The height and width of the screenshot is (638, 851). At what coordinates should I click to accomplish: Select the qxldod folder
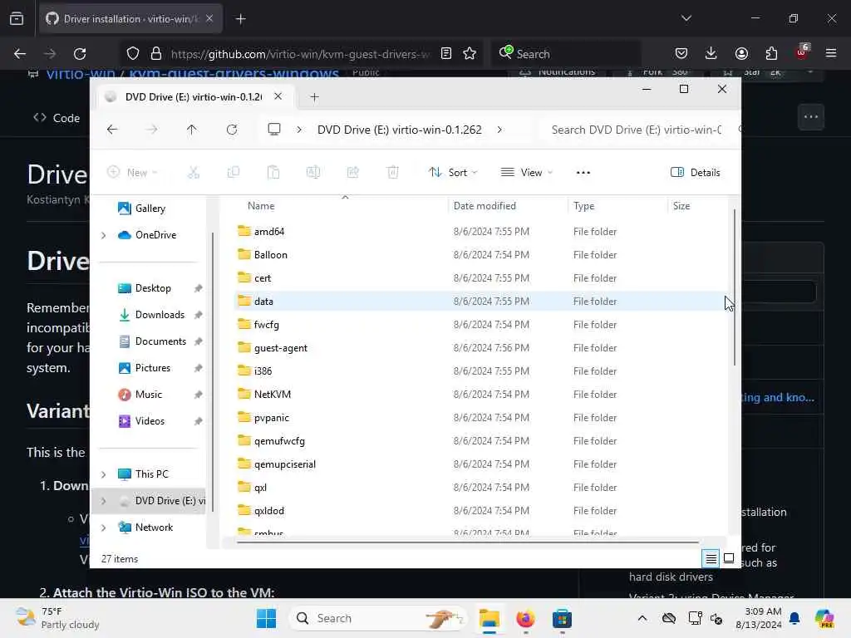(480, 511)
